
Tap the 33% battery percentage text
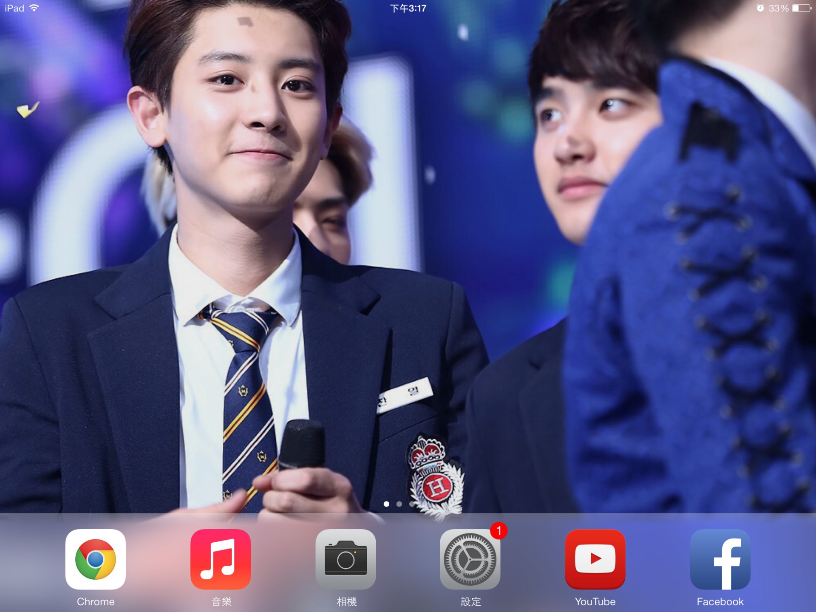pos(779,8)
